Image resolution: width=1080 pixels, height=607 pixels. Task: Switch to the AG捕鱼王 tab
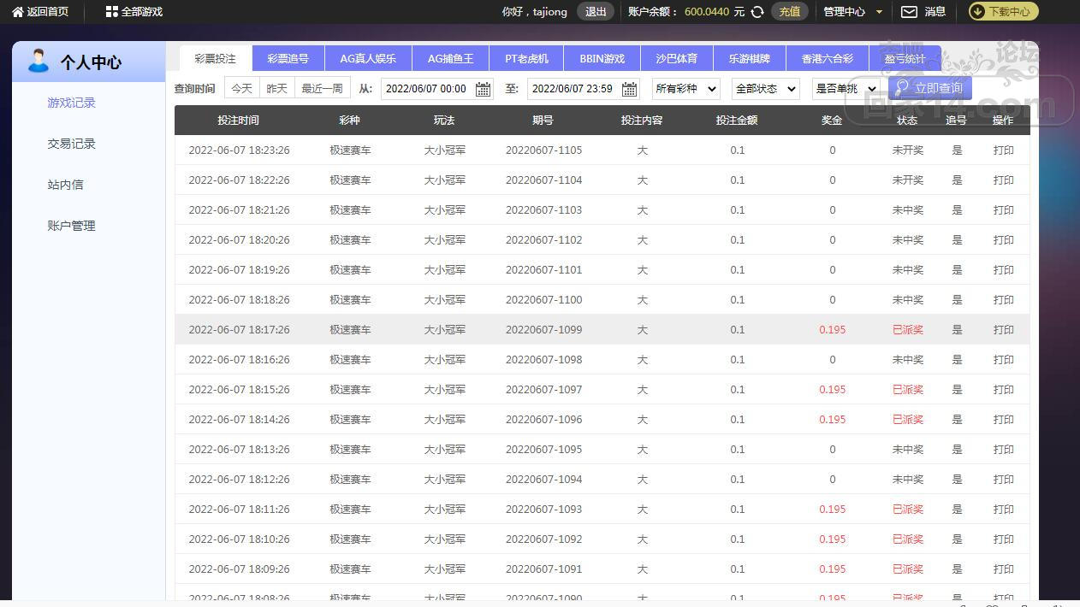tap(451, 58)
